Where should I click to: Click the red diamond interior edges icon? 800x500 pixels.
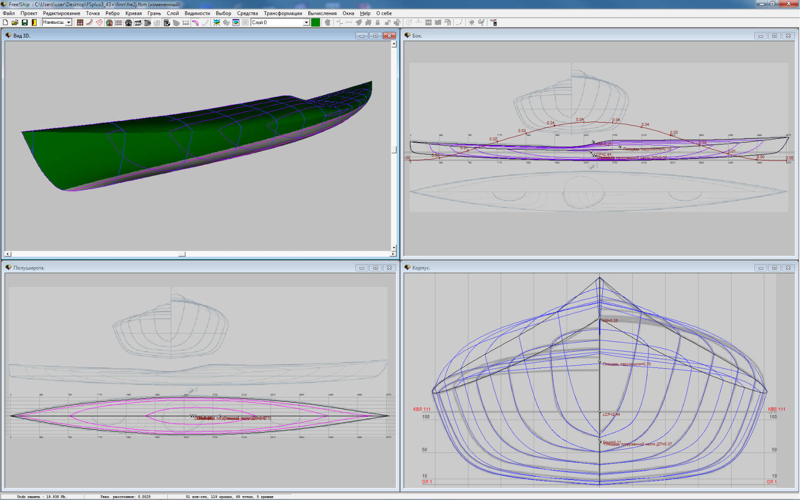point(99,22)
